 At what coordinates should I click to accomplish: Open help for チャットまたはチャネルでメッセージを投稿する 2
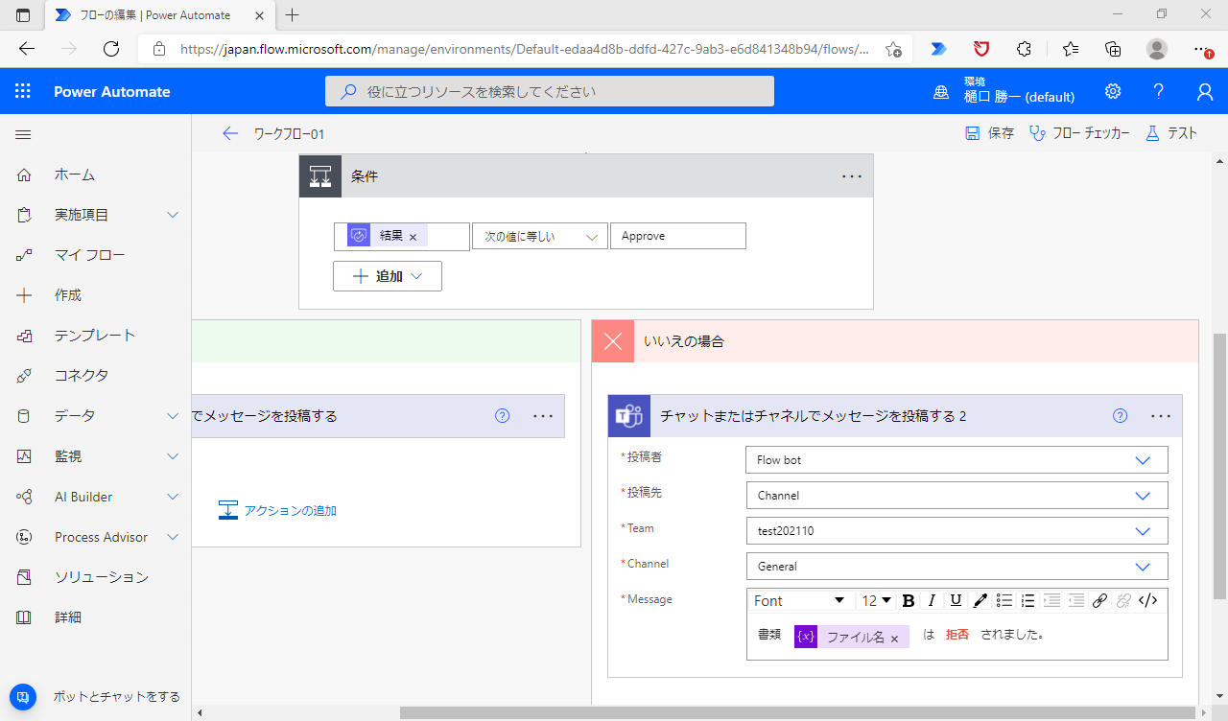click(x=1120, y=416)
